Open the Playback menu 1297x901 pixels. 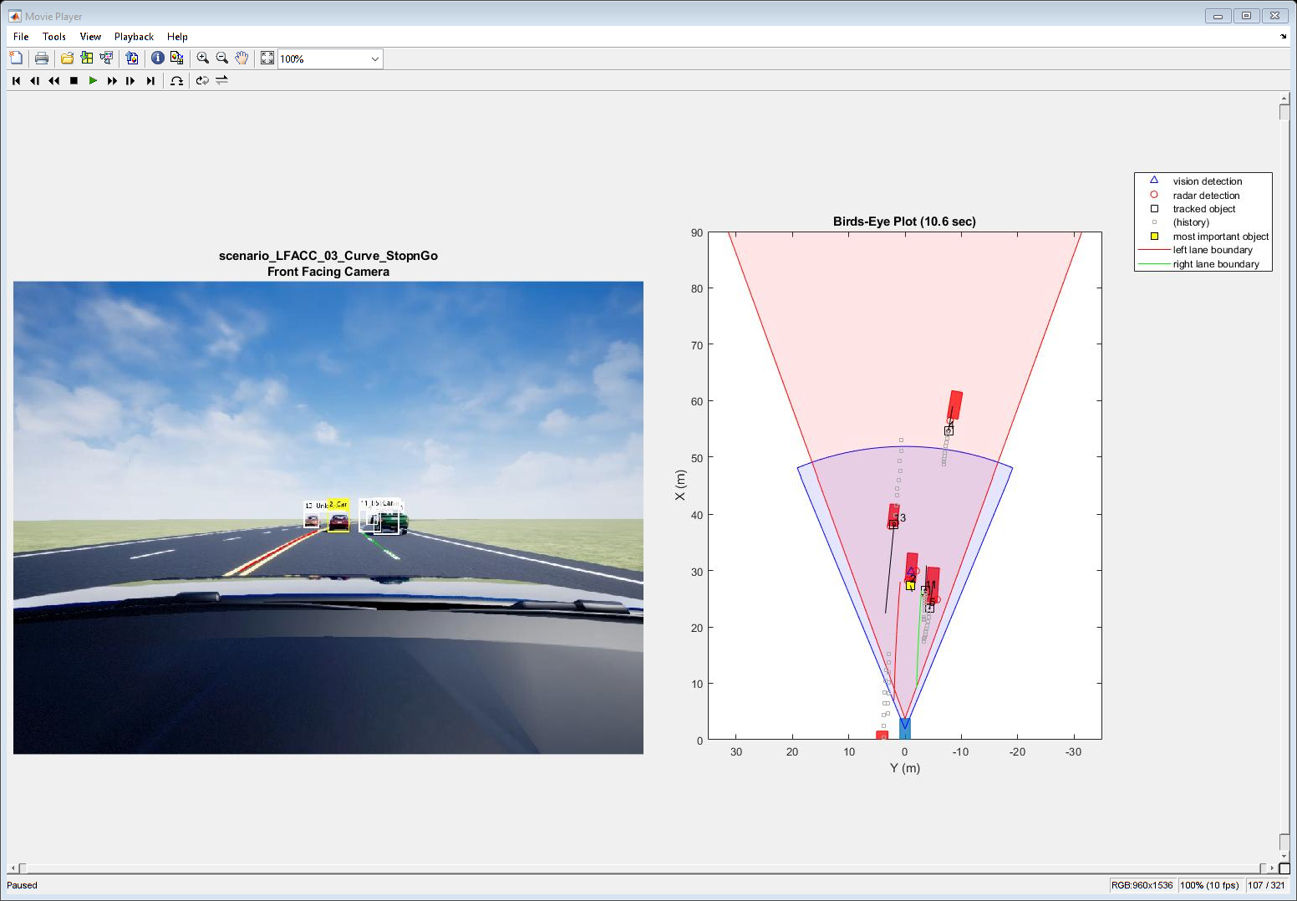click(134, 37)
